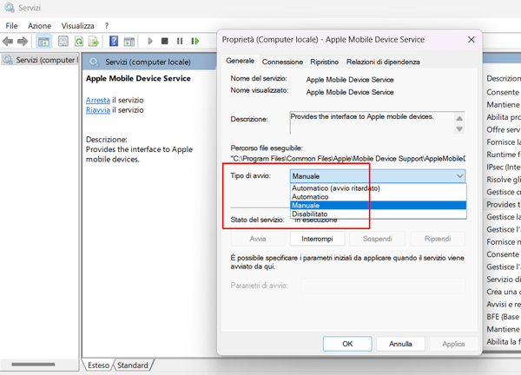Click the executable path text
The width and height of the screenshot is (521, 375).
348,159
